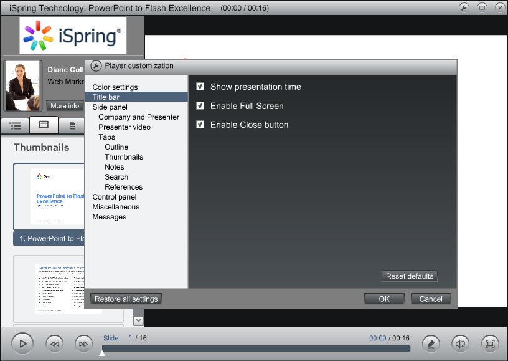The width and height of the screenshot is (508, 361).
Task: Select Tabs in settings tree
Action: click(x=106, y=137)
